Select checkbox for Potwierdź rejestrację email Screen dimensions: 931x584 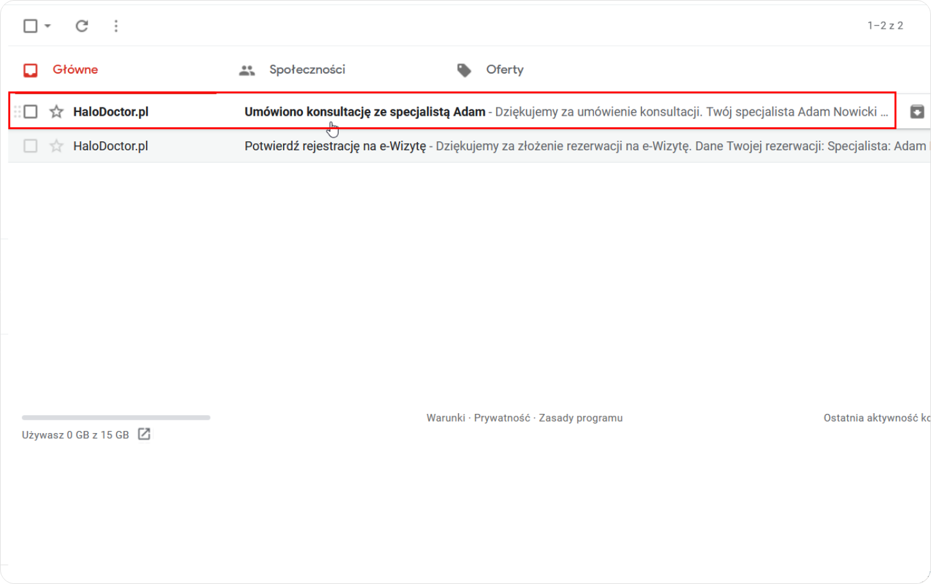30,146
